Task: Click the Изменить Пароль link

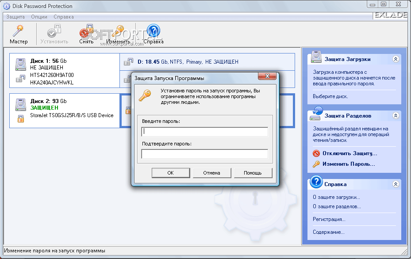Action: [x=349, y=164]
